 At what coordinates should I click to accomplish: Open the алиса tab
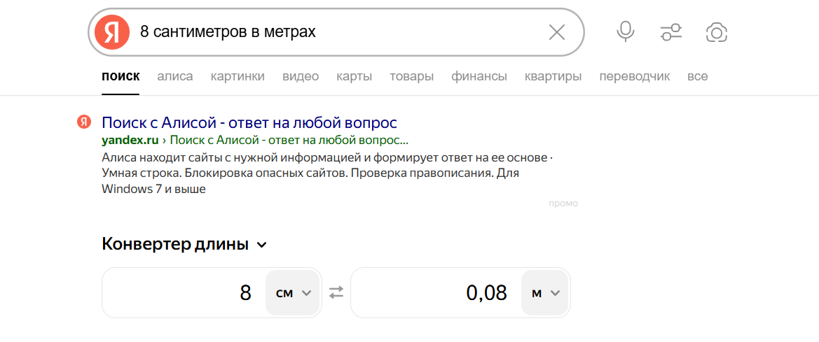(175, 76)
